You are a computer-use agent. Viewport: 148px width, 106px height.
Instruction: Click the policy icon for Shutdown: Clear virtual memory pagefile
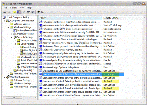[41, 50]
